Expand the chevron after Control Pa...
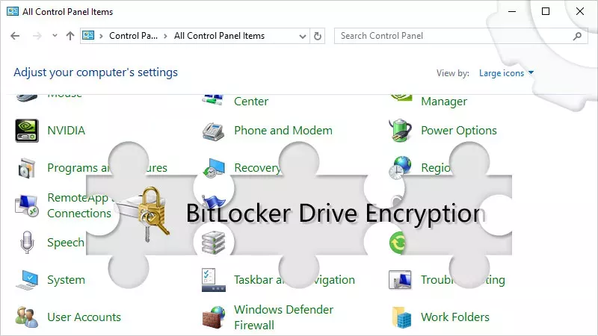This screenshot has width=598, height=336. click(x=165, y=36)
